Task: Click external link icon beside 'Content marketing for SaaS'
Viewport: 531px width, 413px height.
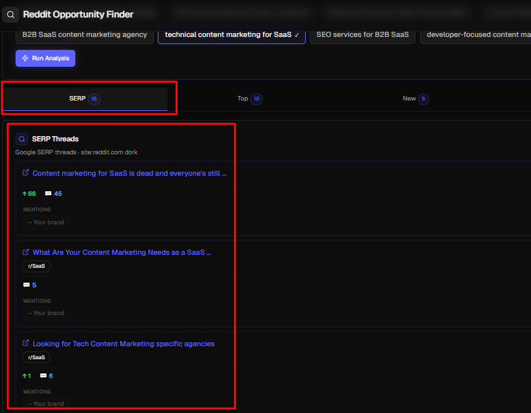Action: 25,172
